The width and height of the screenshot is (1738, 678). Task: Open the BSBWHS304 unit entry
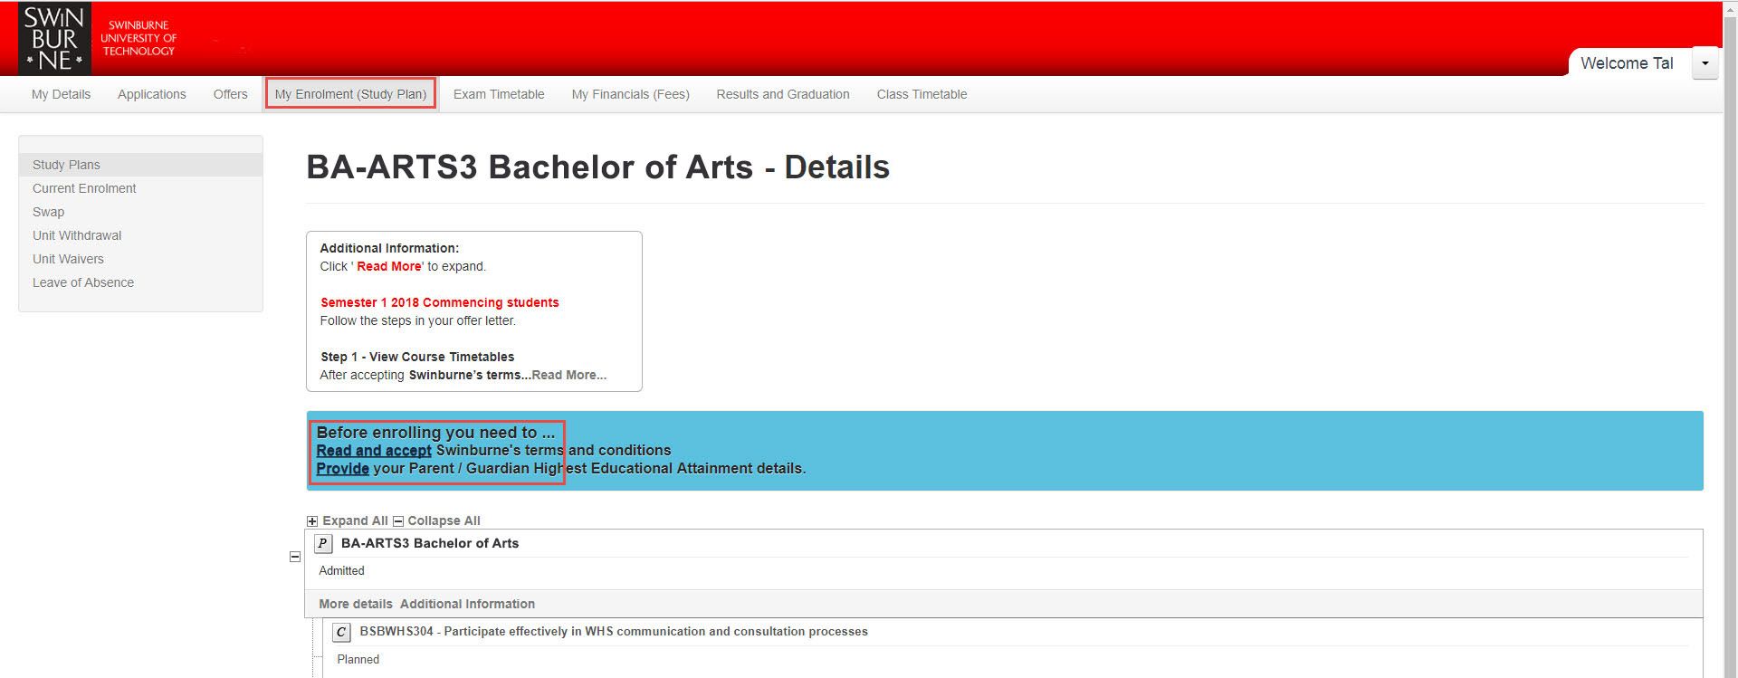(x=613, y=632)
